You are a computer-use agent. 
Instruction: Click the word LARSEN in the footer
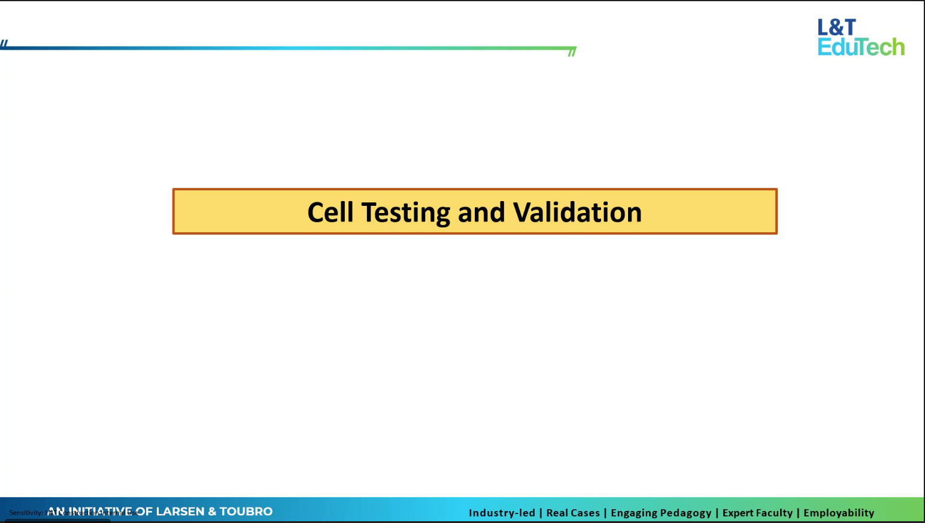coord(180,512)
